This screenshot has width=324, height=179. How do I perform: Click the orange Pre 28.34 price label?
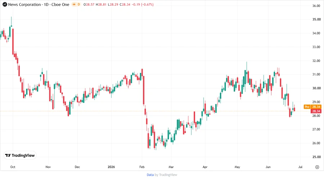click(x=312, y=107)
